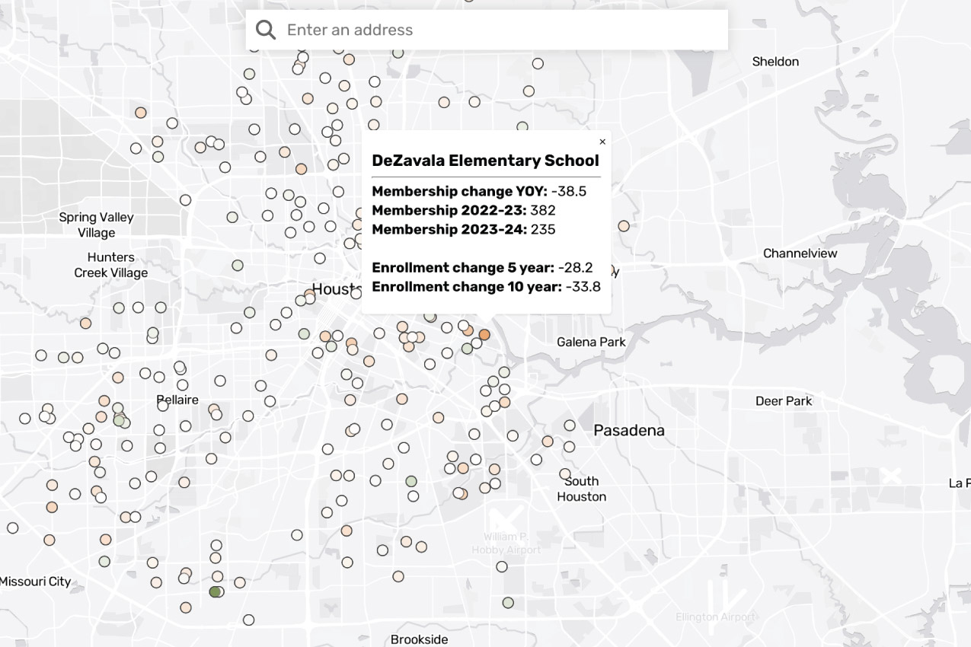Click the light orange marker near Channelview

pos(623,225)
